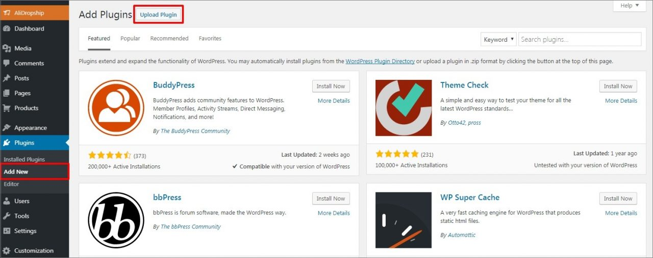View More Details for bbPress
This screenshot has width=653, height=258.
(x=334, y=213)
